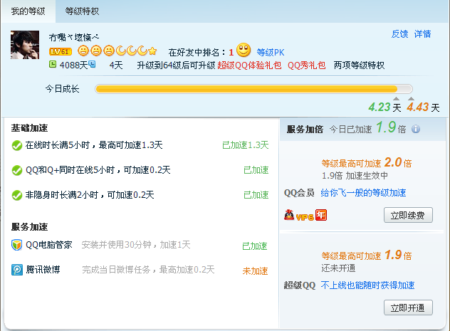
Task: Click the 服务加速 section heading
Action: tap(30, 227)
